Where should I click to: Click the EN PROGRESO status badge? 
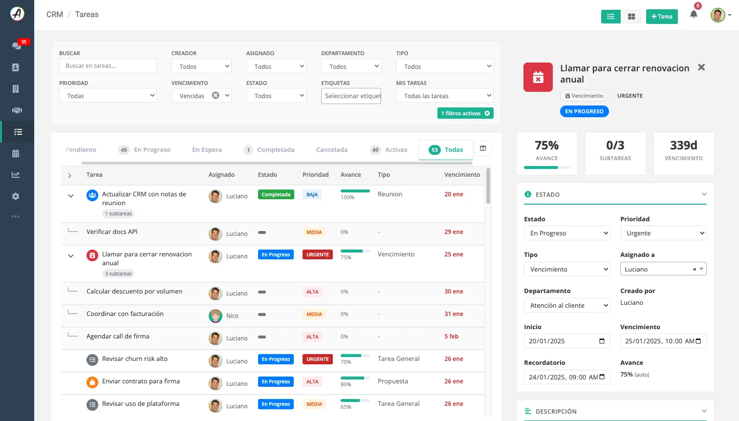584,111
